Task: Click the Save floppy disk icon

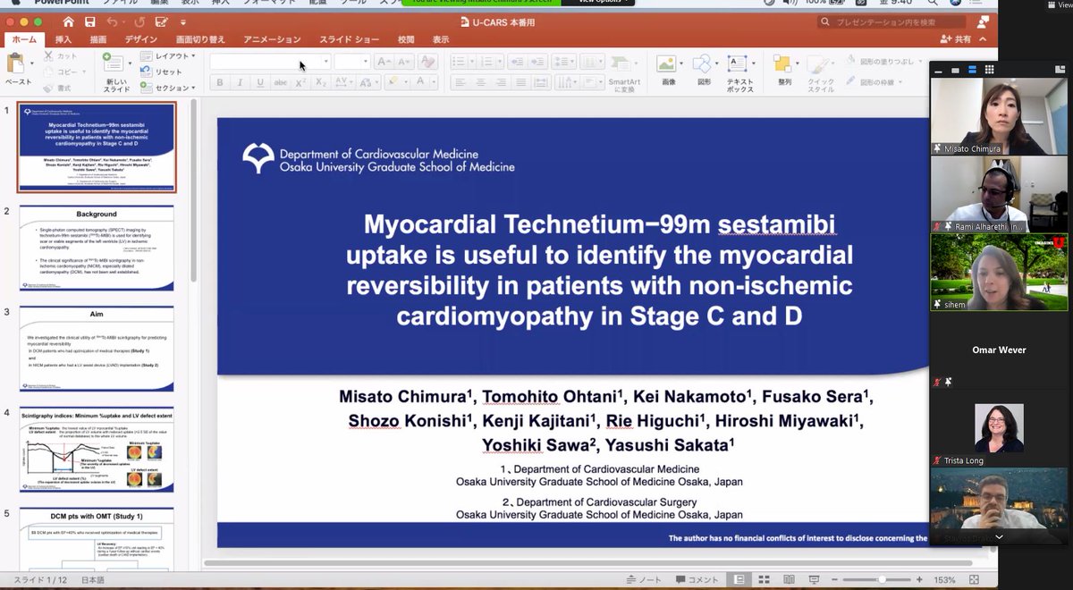Action: [x=89, y=21]
